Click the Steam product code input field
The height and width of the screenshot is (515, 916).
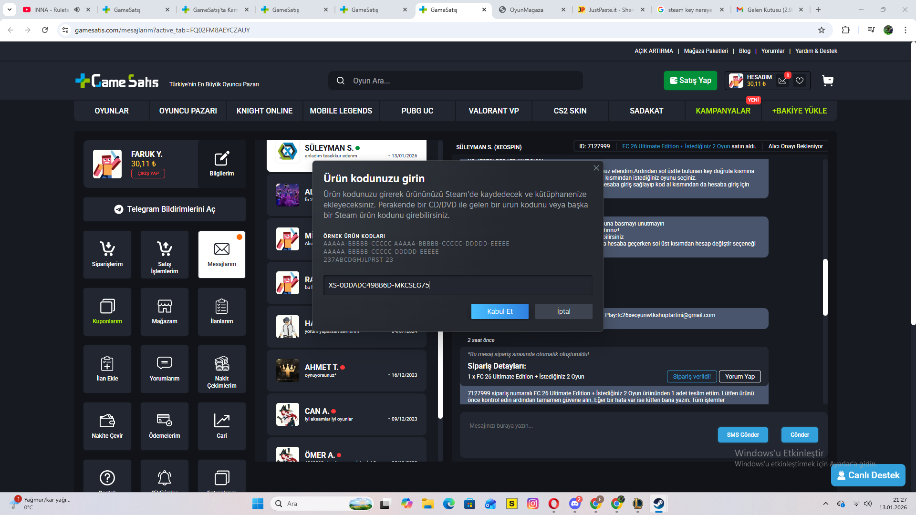tap(458, 285)
